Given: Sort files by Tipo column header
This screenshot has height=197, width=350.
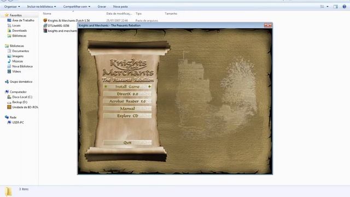Looking at the screenshot, I should click(x=138, y=14).
